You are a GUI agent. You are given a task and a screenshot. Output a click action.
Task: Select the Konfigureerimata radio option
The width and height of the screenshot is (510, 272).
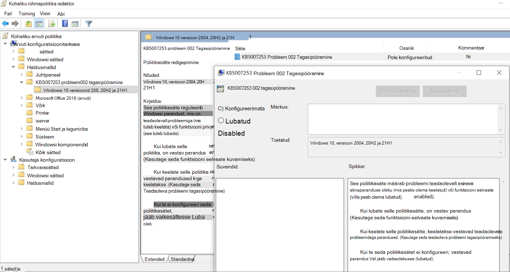coord(241,109)
